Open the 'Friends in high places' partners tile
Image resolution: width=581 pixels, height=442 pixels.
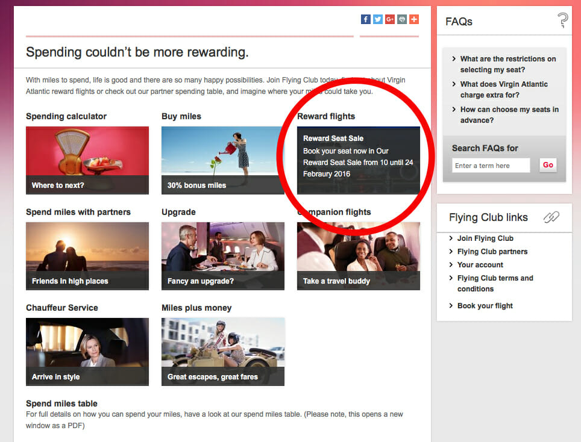click(87, 256)
